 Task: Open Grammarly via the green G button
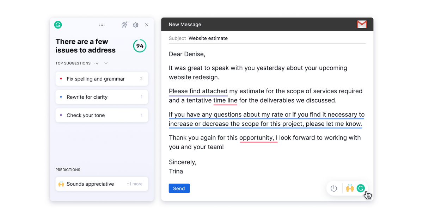361,188
